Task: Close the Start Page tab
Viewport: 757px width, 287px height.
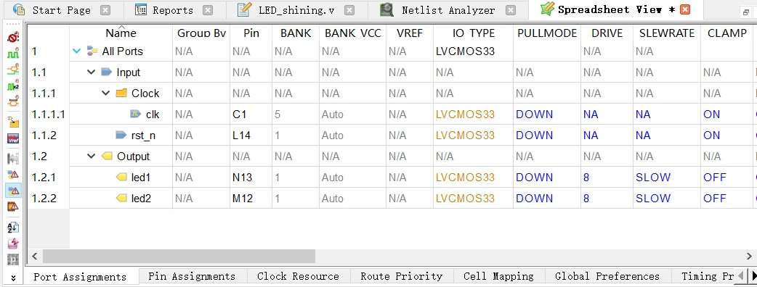Action: 105,10
